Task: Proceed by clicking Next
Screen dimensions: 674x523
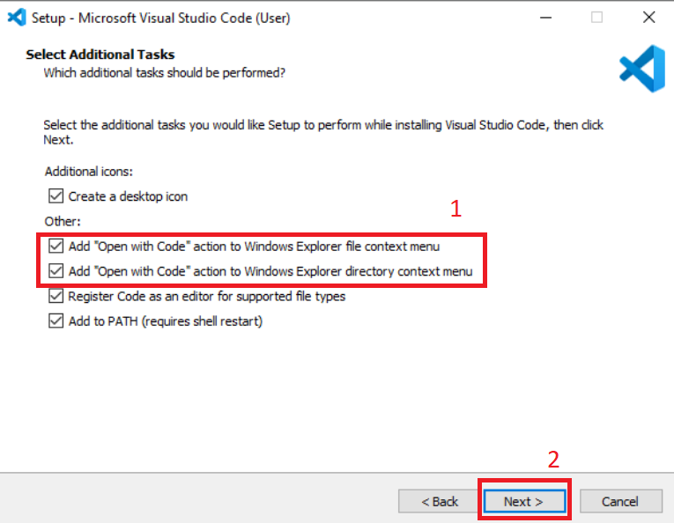Action: pos(523,501)
